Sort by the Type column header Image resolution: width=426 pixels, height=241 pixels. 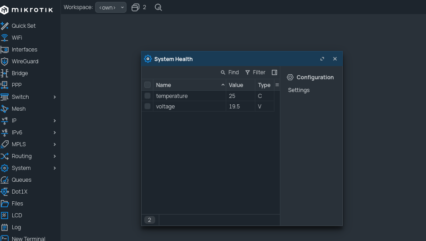[264, 85]
